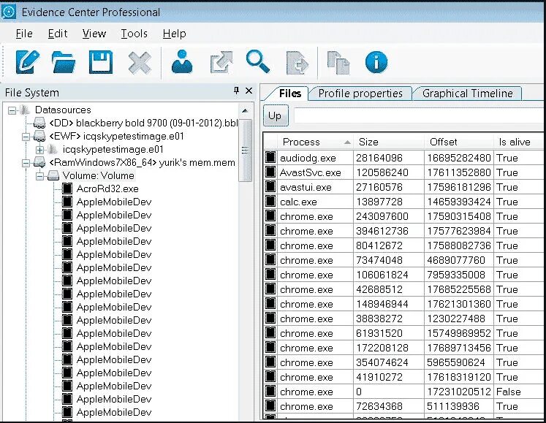Select AvastSvc.exe process row

point(404,172)
